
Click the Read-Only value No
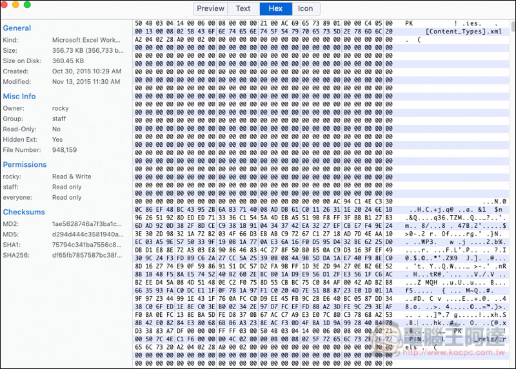[56, 129]
